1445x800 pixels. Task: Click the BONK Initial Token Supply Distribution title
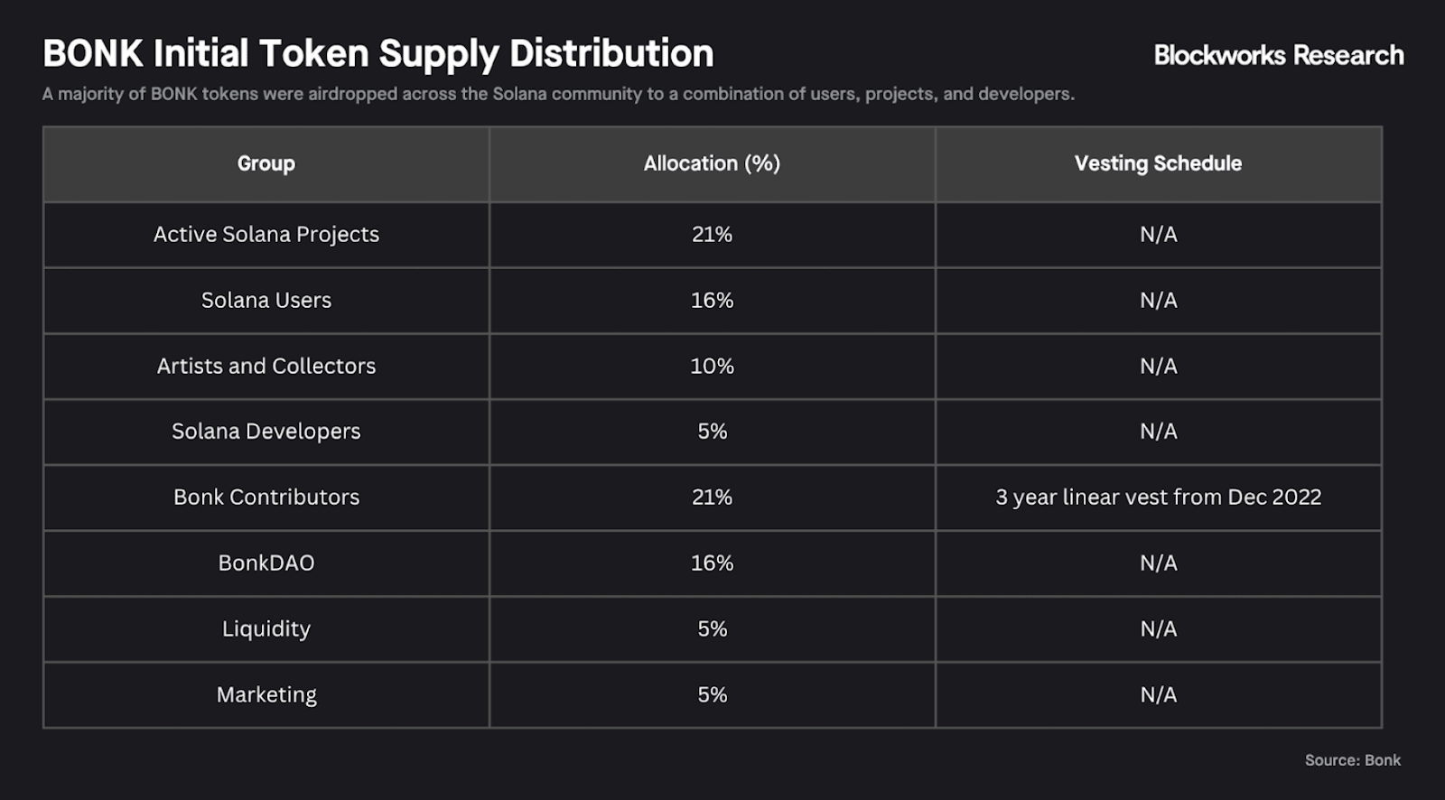click(x=378, y=54)
